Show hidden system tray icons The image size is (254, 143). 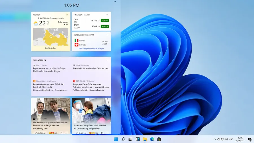[214, 139]
